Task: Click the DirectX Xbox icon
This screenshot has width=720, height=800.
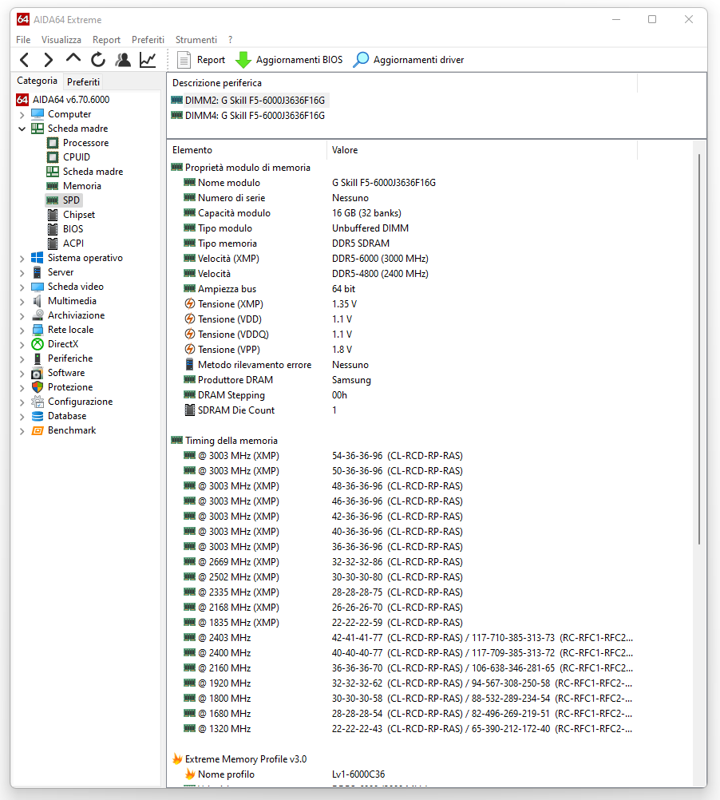Action: pos(38,344)
